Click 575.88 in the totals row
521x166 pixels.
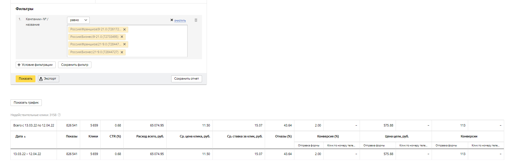click(x=388, y=126)
